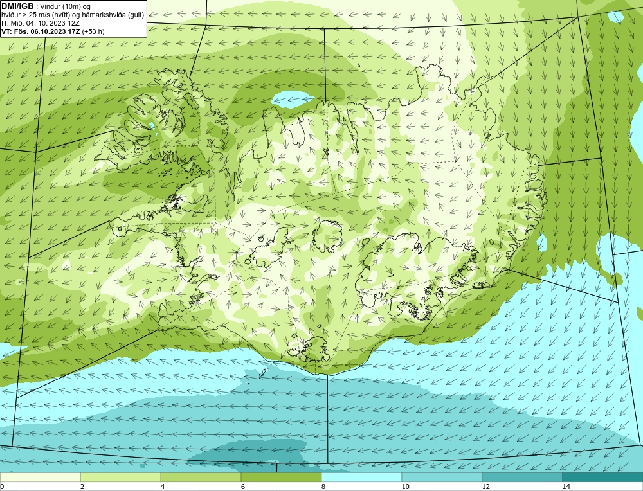
Task: Click the legend label '2'
Action: pos(82,487)
